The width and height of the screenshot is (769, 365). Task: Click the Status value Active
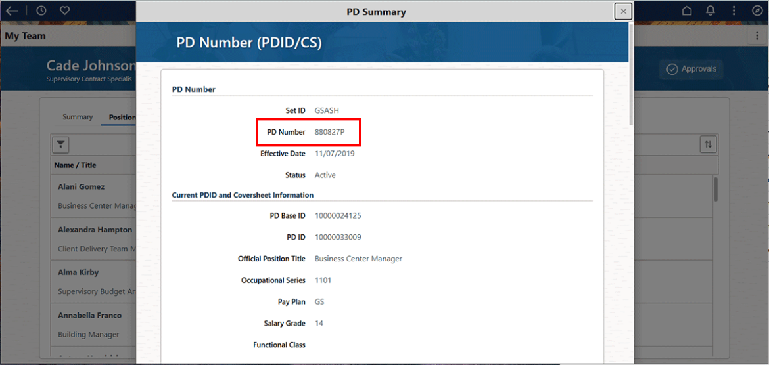[x=325, y=175]
